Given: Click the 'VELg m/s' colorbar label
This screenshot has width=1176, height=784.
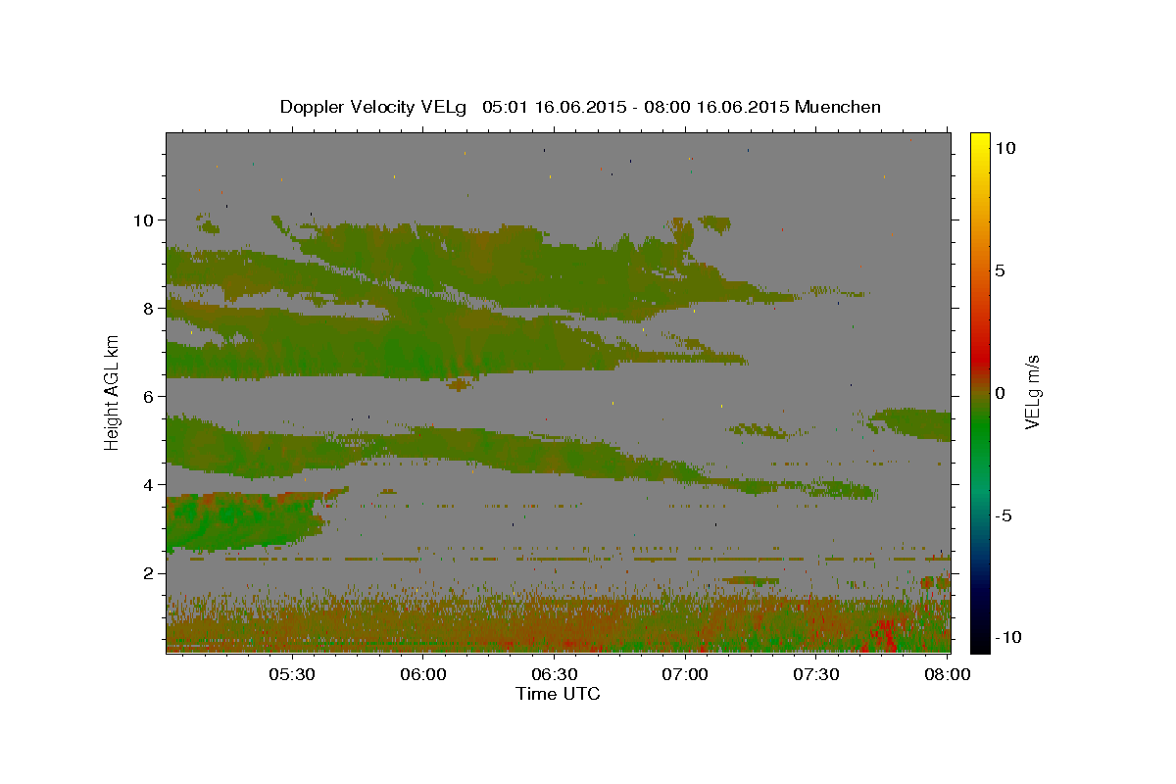Looking at the screenshot, I should (x=1032, y=392).
